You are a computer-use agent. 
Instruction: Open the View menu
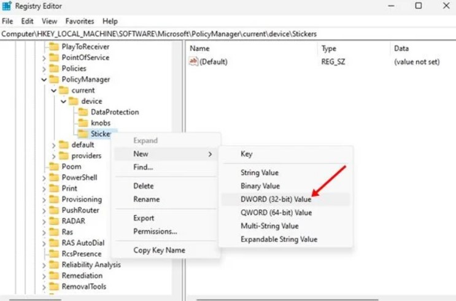coord(49,21)
